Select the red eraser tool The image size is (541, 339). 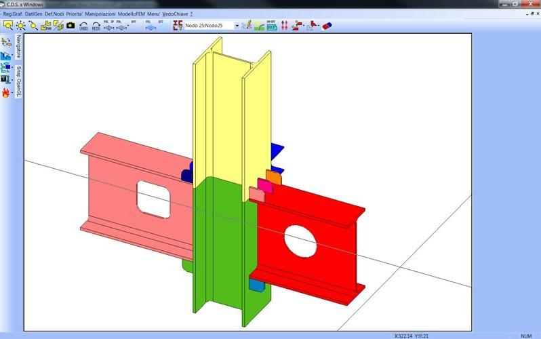326,25
